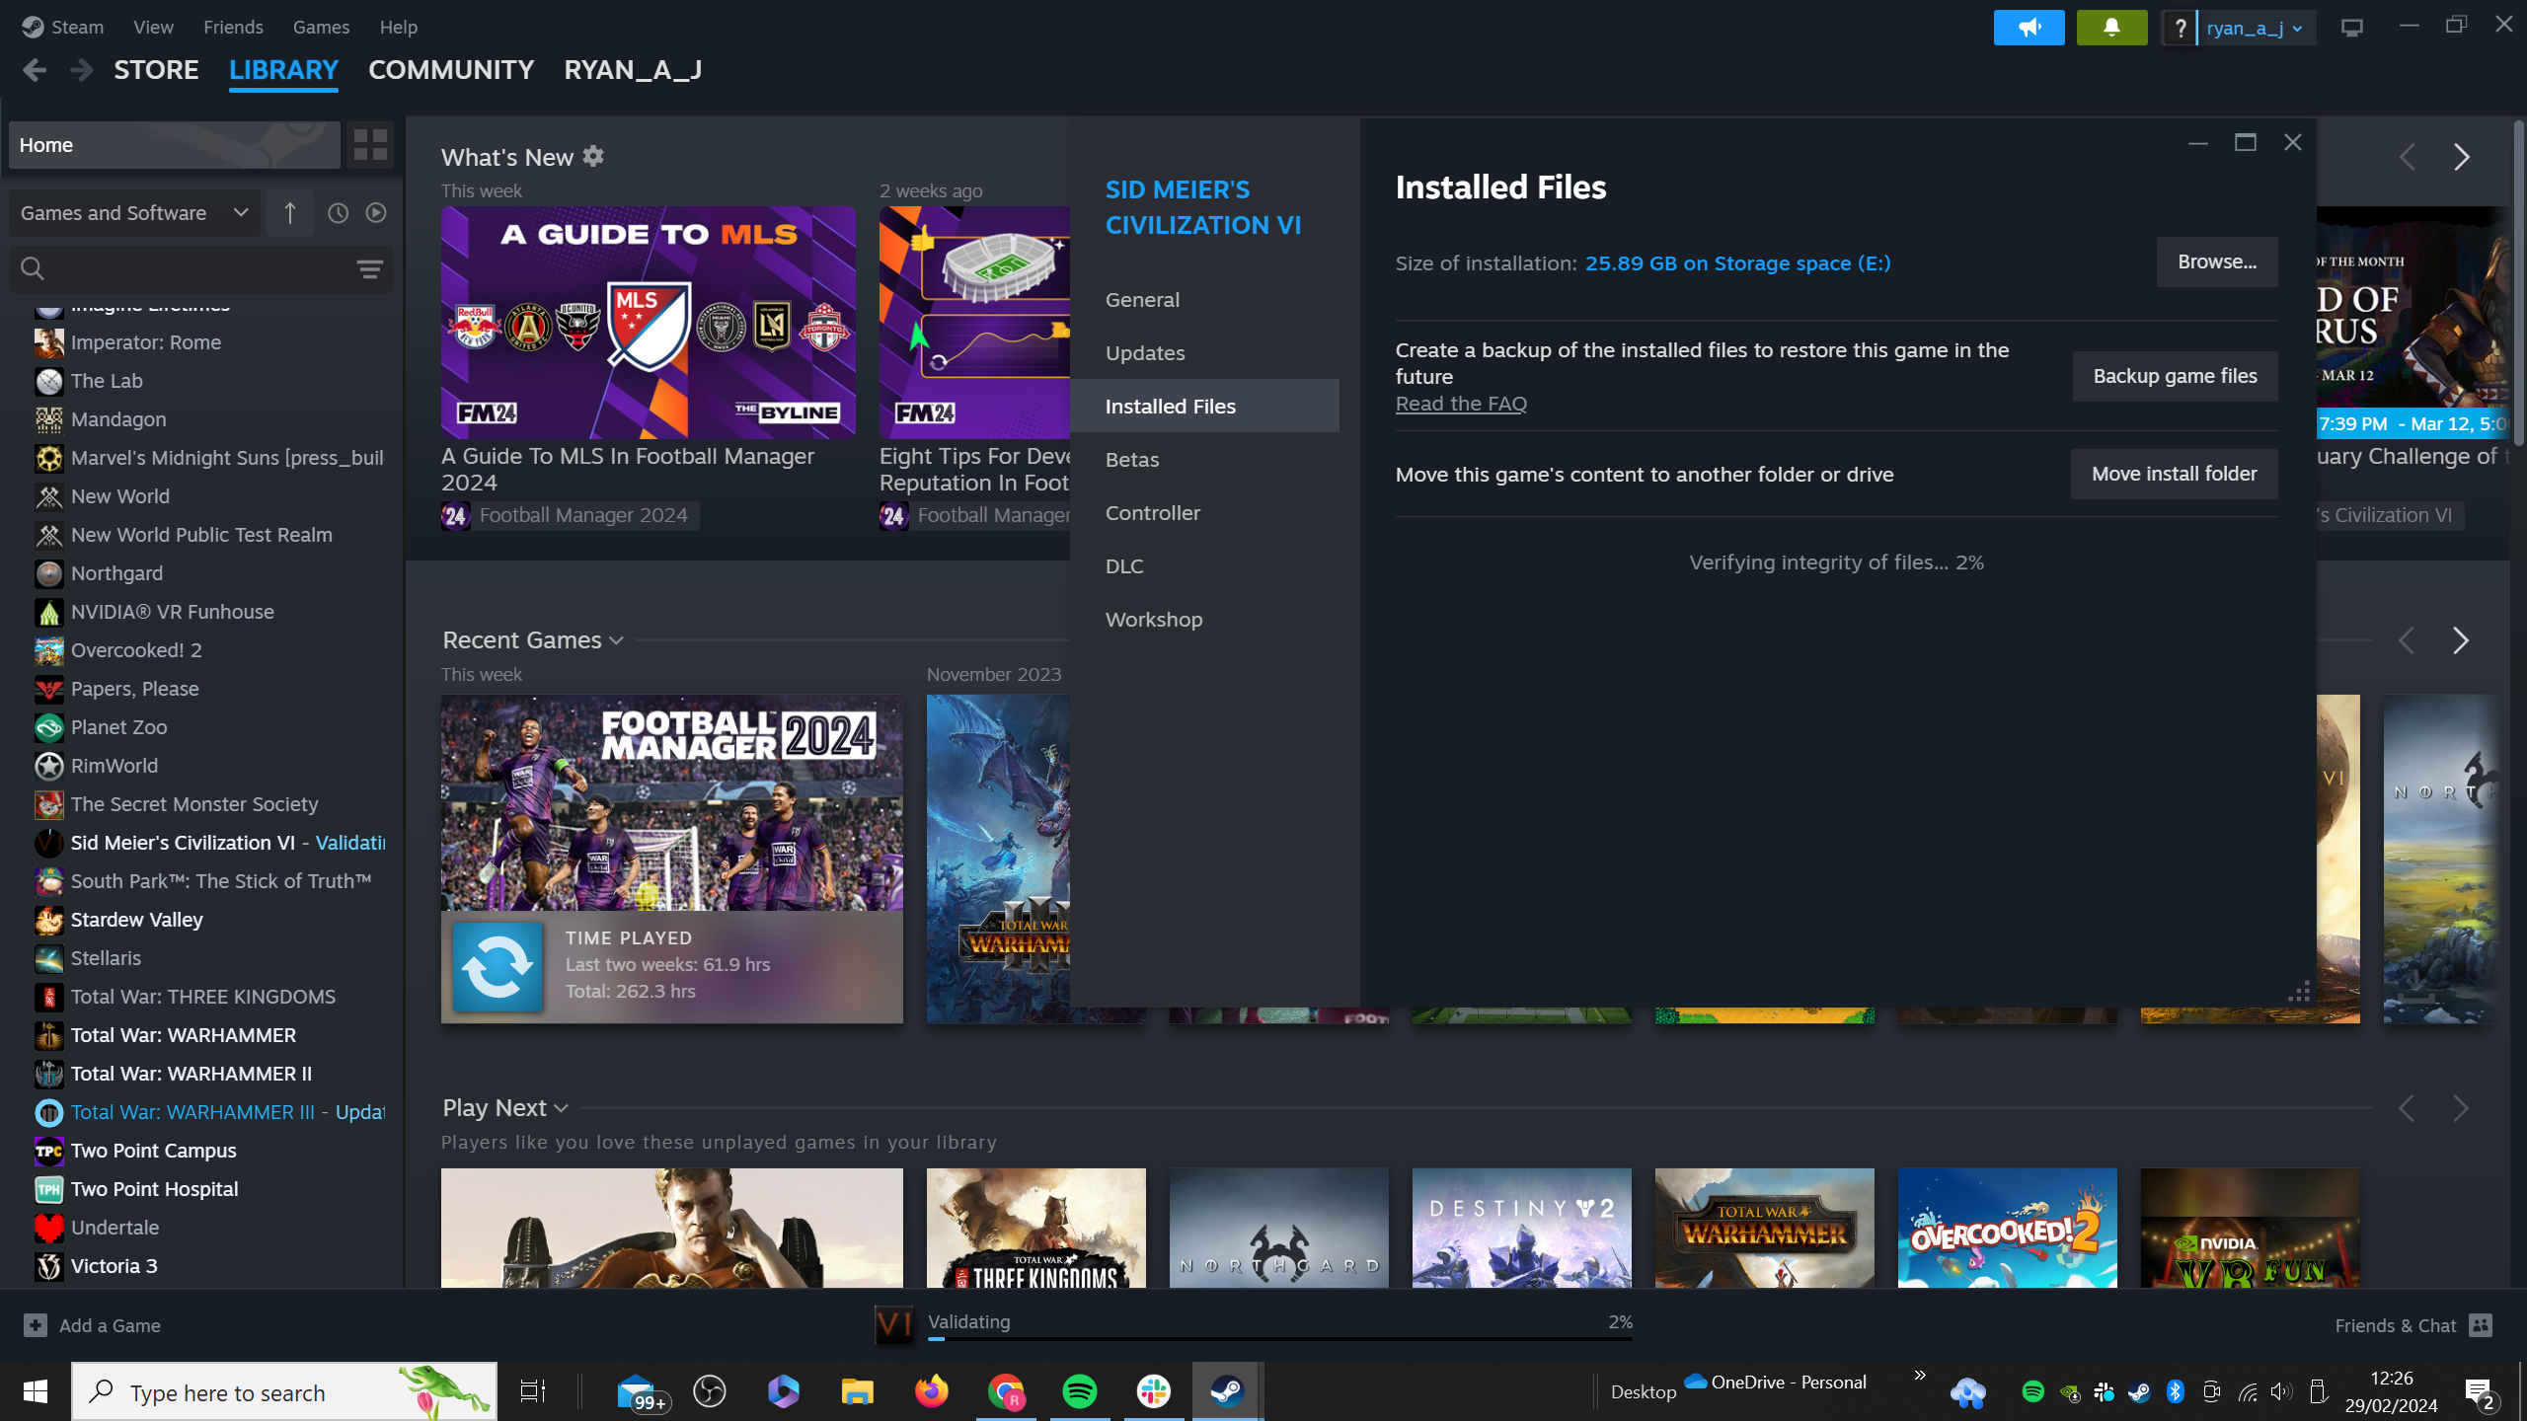Open the advanced library filter options
This screenshot has height=1421, width=2527.
370,268
